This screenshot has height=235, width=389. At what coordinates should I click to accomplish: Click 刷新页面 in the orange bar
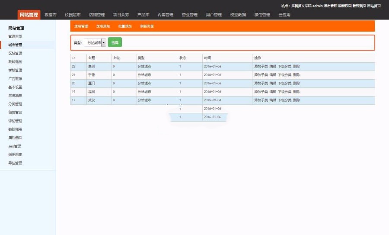coord(147,26)
